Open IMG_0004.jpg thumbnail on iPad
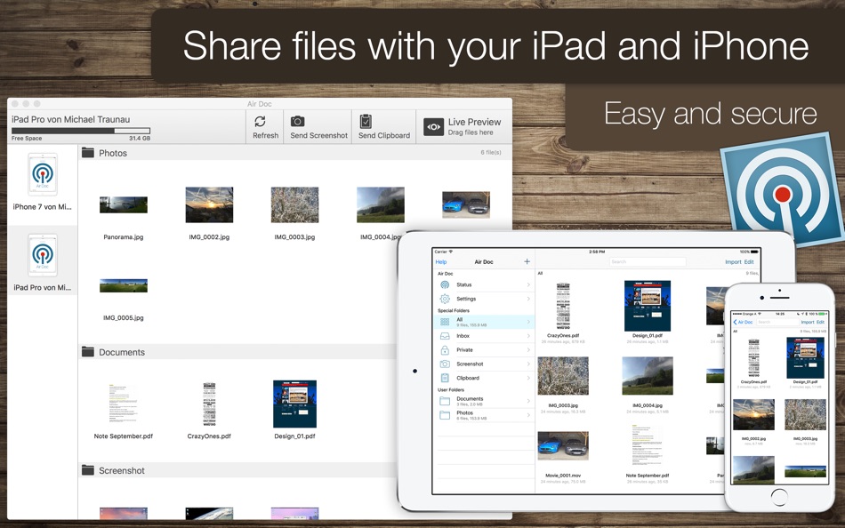This screenshot has height=528, width=845. [x=648, y=376]
